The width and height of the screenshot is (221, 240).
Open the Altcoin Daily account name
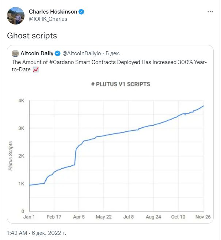point(37,53)
